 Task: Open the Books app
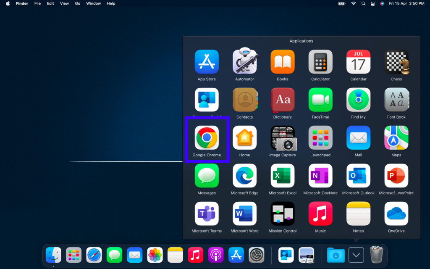(x=283, y=62)
